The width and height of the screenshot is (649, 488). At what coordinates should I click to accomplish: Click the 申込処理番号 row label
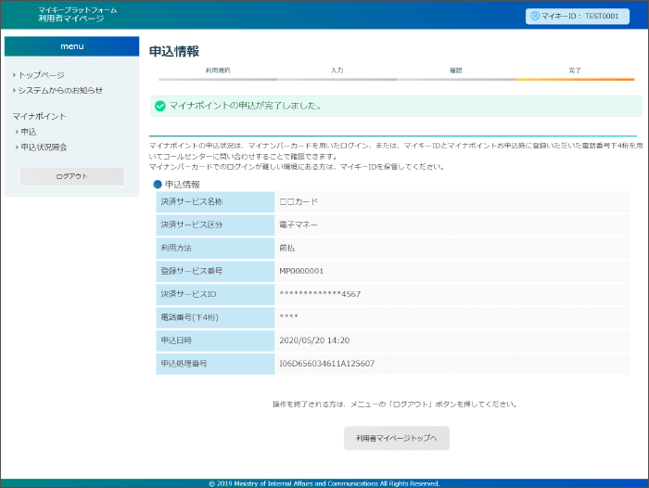coord(215,364)
